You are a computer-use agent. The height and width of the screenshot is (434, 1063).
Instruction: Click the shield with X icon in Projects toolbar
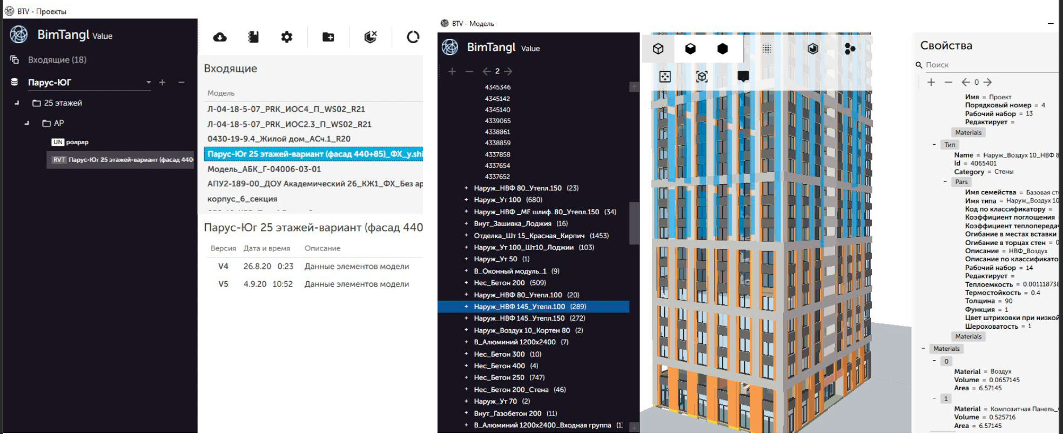coord(371,37)
